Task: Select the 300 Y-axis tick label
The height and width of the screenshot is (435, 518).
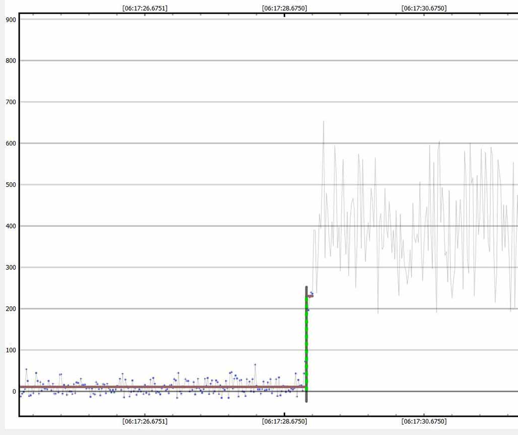Action: [11, 267]
